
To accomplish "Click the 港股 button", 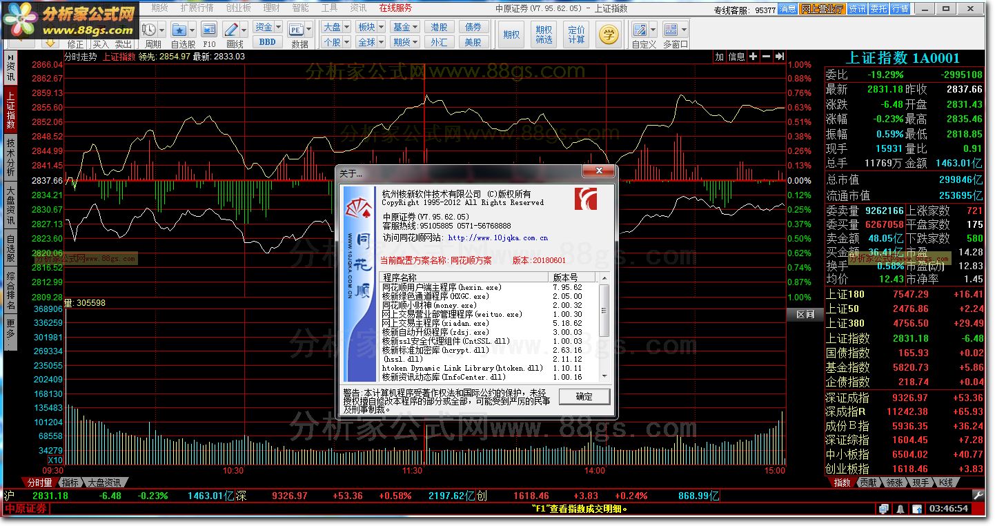I will tap(439, 27).
